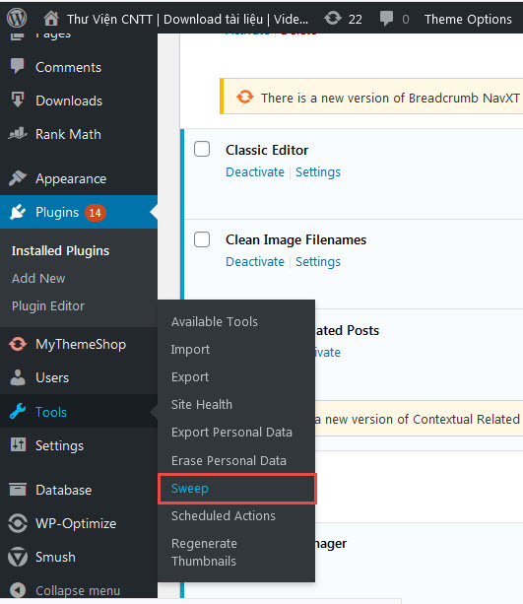Open the Database sidebar menu
The image size is (523, 604).
tap(64, 490)
